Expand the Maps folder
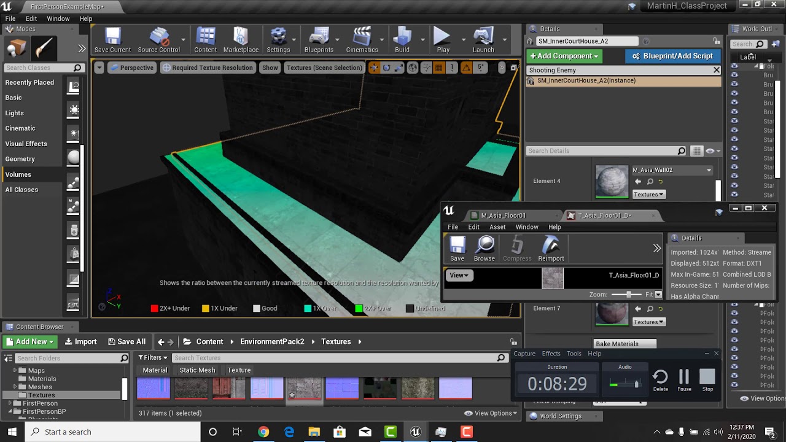 click(15, 370)
